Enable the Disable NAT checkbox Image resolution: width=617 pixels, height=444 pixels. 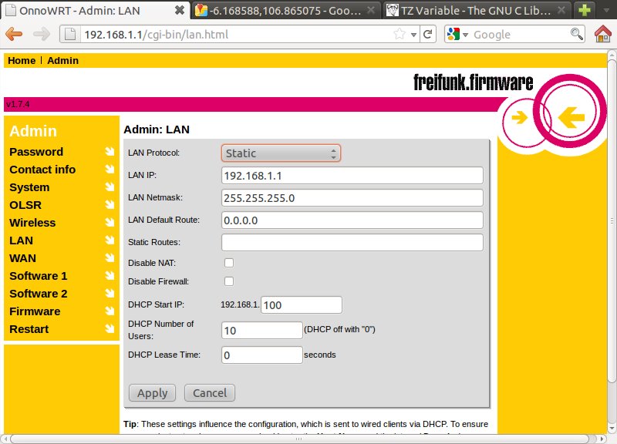click(229, 263)
